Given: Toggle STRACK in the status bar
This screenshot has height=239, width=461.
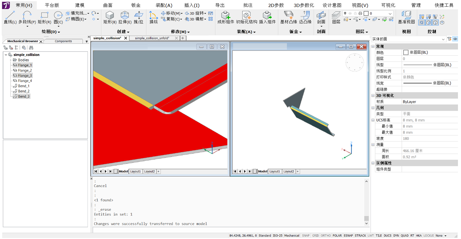Looking at the screenshot, I should (360, 236).
